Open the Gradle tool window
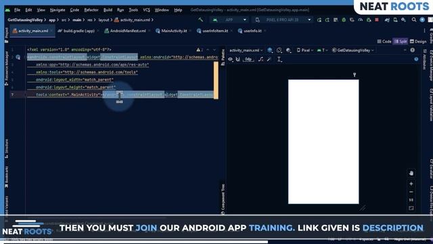 431,35
